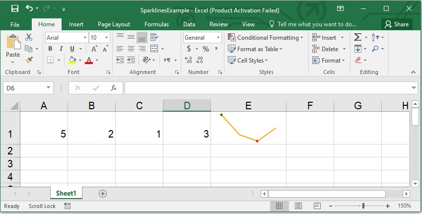The image size is (422, 214).
Task: Toggle Italic formatting
Action: (x=61, y=49)
